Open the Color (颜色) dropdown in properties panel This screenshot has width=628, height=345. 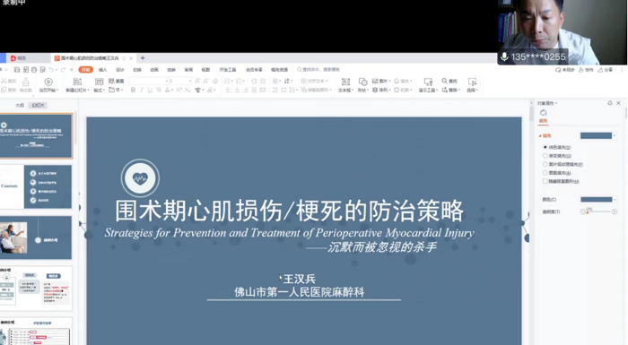tap(598, 199)
